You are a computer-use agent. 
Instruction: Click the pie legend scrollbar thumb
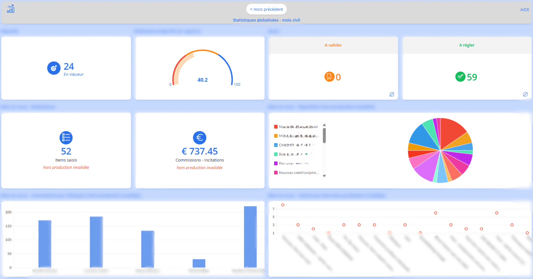(x=324, y=136)
